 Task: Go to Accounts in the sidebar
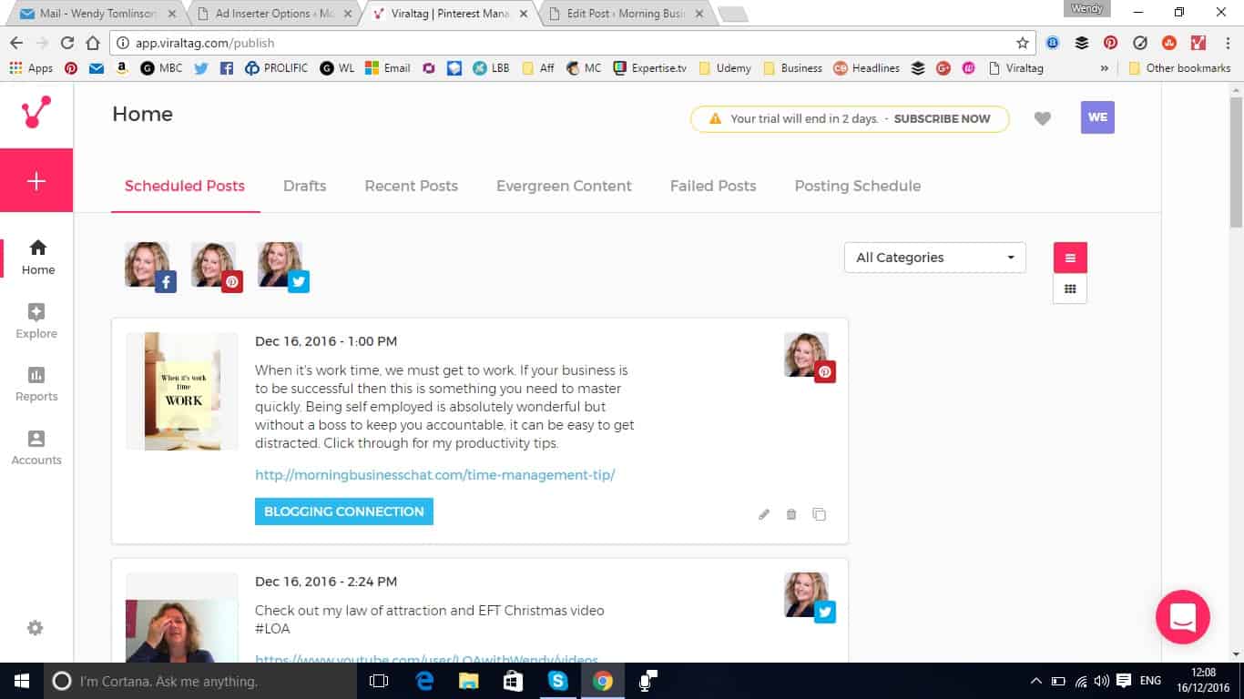[x=36, y=447]
